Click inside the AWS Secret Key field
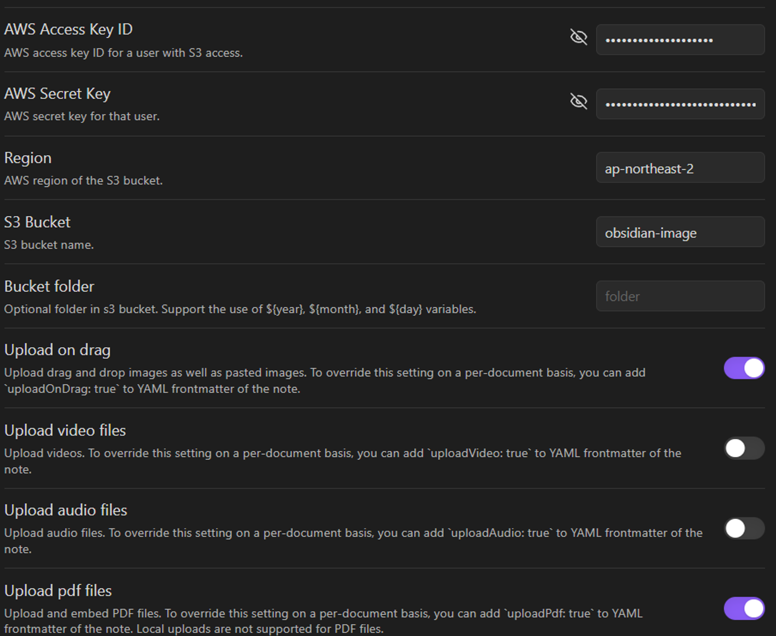776x636 pixels. (x=680, y=104)
